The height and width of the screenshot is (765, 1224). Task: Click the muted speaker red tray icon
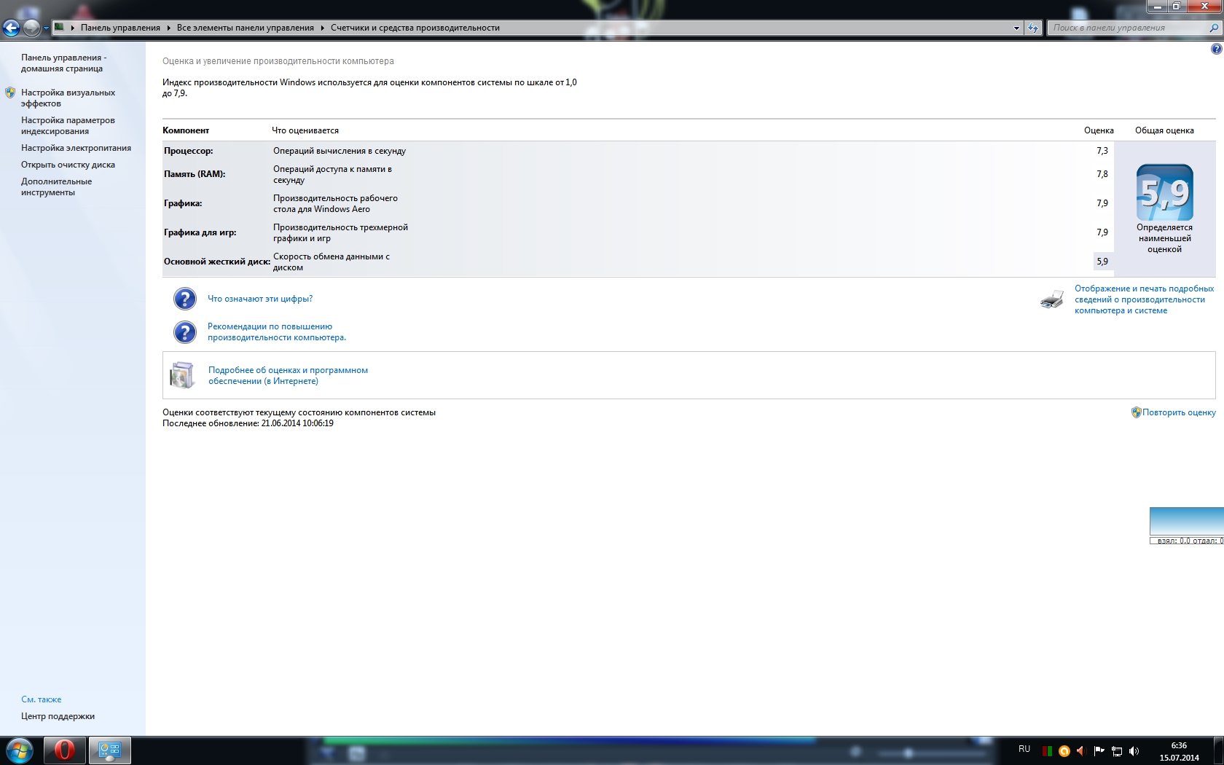(x=1081, y=750)
